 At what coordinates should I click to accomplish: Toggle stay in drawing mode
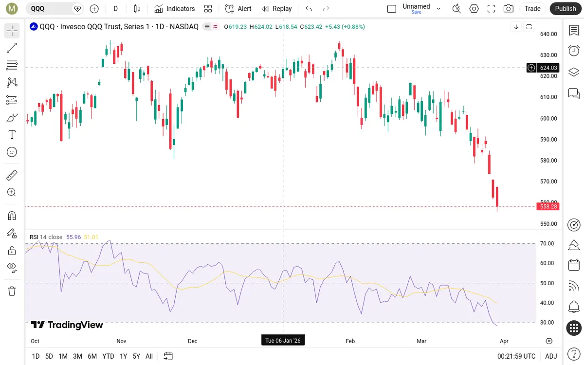pos(12,233)
